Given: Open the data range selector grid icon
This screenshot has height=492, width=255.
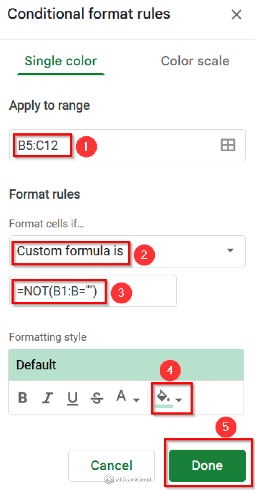Looking at the screenshot, I should pos(228,145).
